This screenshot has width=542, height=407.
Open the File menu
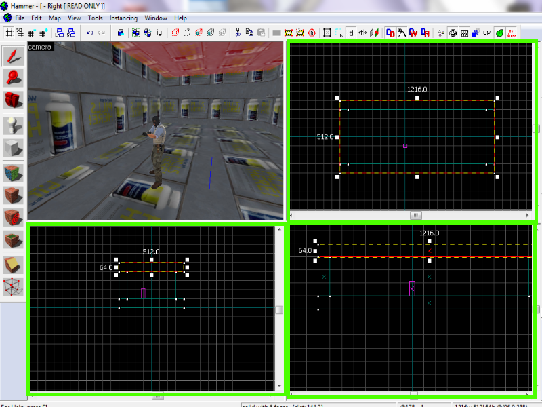(20, 18)
